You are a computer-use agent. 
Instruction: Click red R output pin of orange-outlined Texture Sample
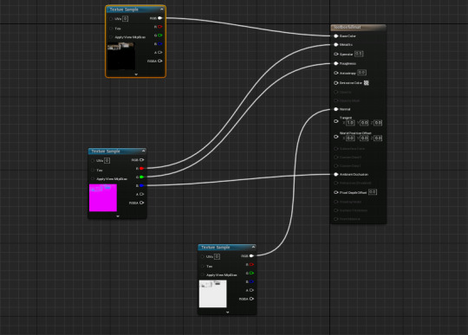pyautogui.click(x=160, y=27)
